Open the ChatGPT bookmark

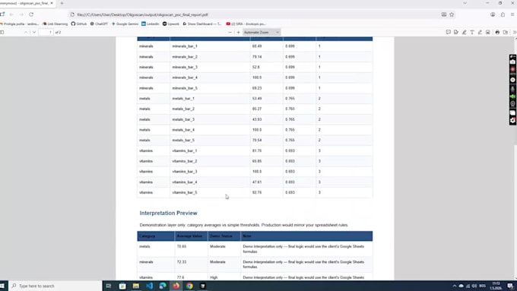(99, 24)
